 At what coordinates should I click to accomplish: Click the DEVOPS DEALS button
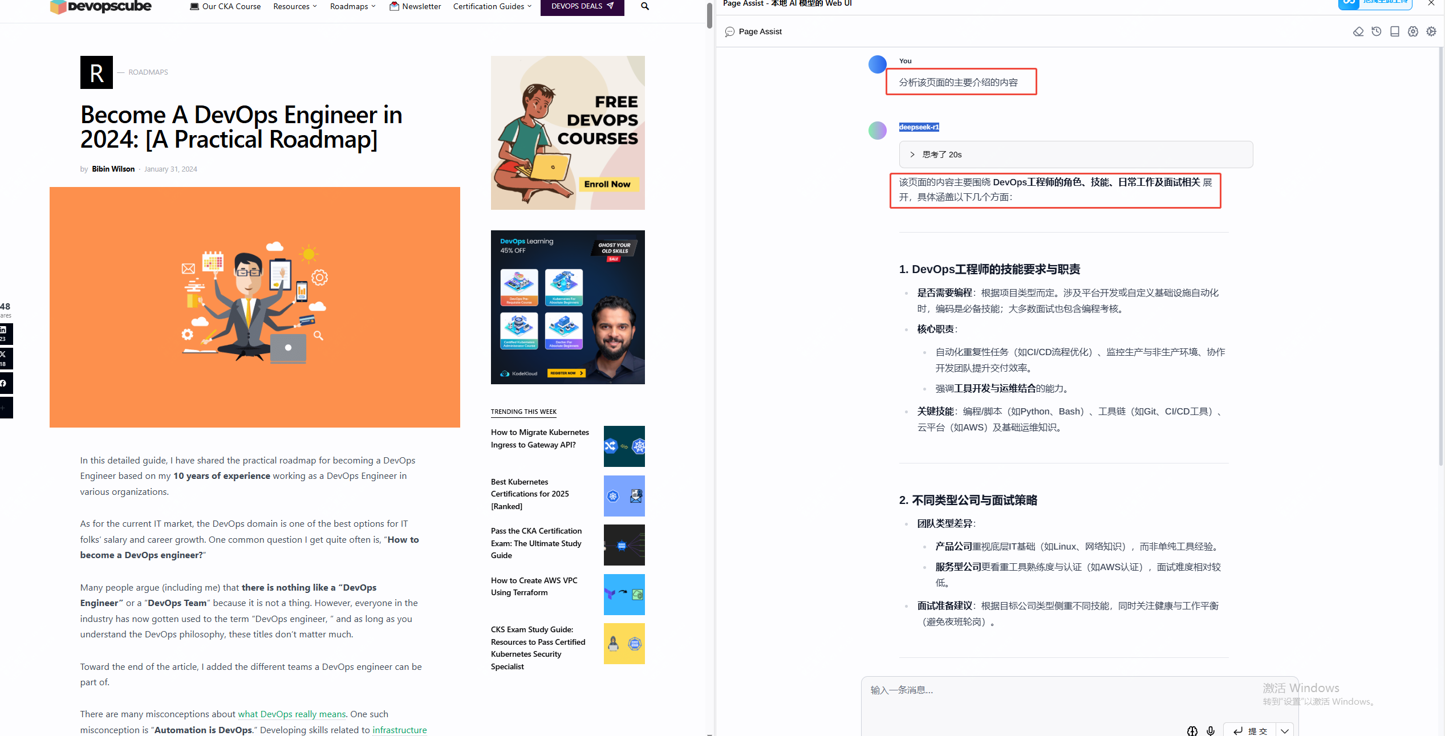[582, 6]
